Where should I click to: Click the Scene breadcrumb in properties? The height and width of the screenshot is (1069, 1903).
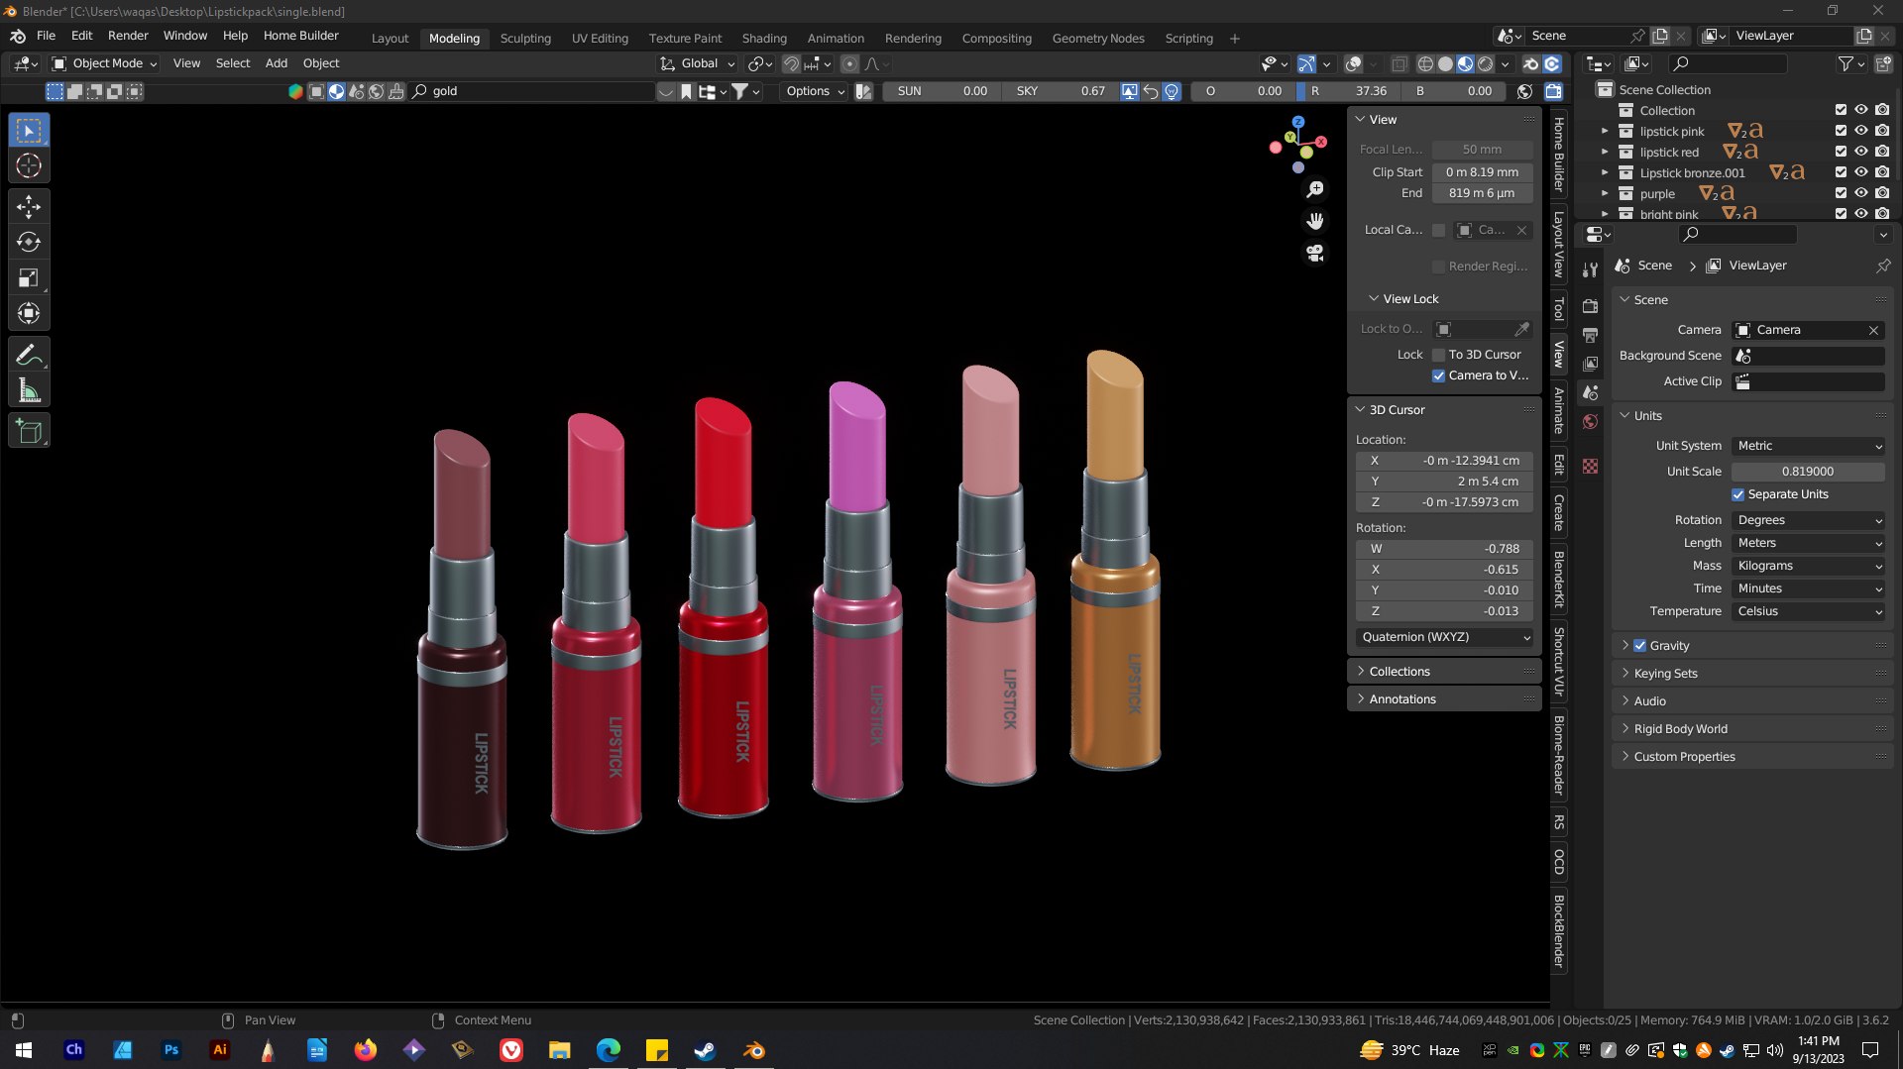click(1654, 266)
